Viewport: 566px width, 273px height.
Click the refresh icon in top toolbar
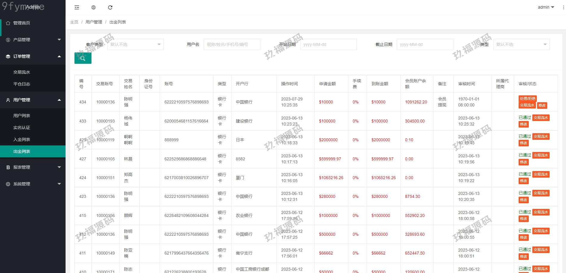[x=110, y=7]
